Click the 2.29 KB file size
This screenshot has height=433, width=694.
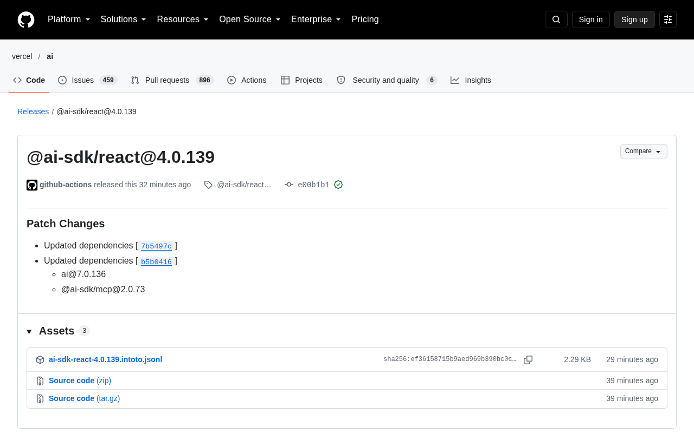point(577,359)
